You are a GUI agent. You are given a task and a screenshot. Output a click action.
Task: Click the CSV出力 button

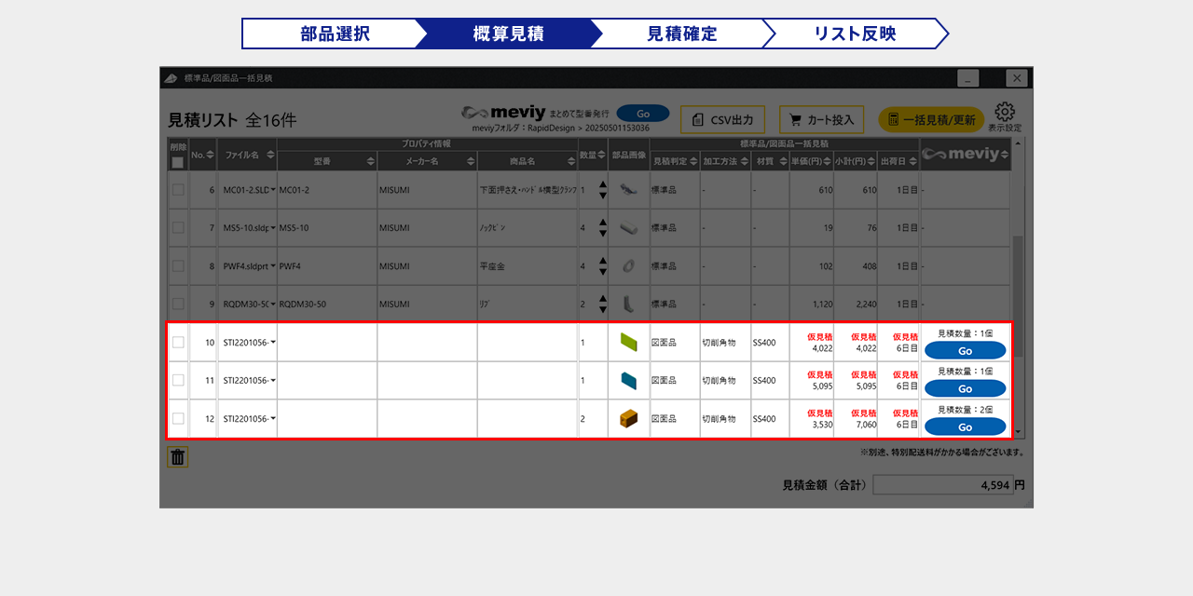tap(722, 120)
